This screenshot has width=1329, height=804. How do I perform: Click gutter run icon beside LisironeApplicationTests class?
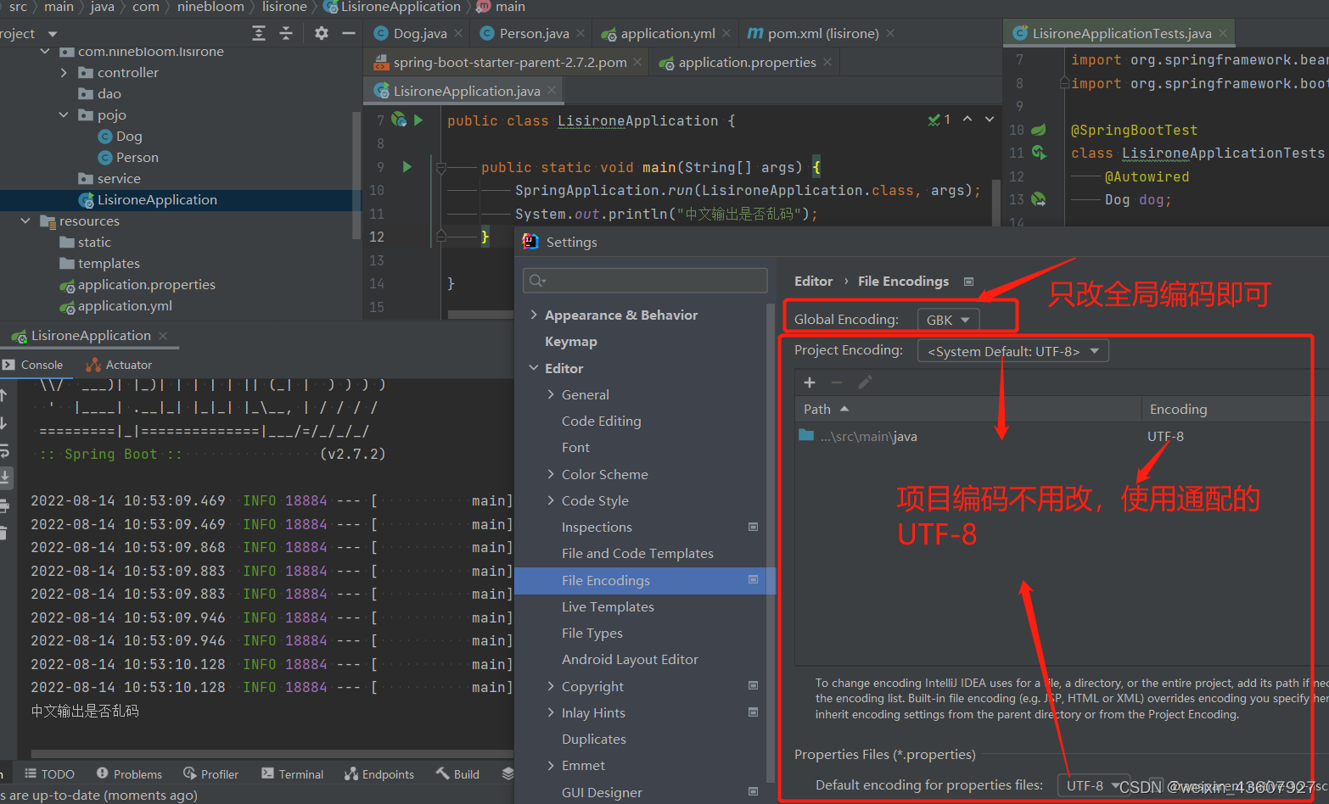pos(1039,153)
